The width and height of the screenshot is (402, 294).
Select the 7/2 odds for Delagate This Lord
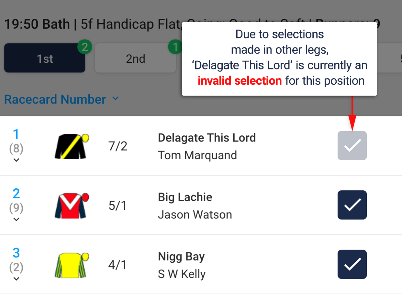[x=118, y=146]
